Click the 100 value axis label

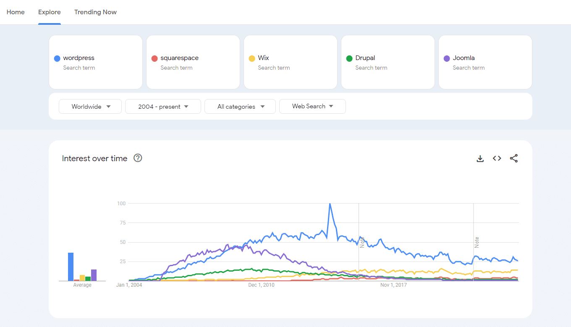pyautogui.click(x=121, y=204)
